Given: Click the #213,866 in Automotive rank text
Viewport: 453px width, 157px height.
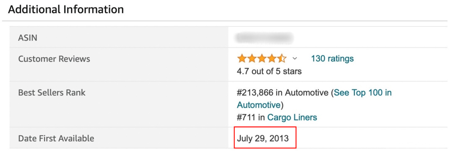Looking at the screenshot, I should coord(283,93).
